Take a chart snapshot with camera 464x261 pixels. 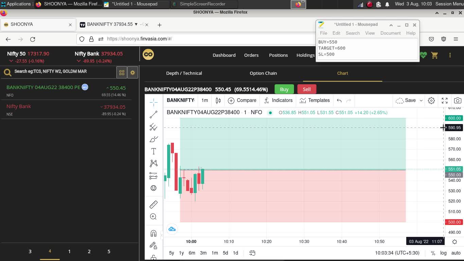point(458,100)
